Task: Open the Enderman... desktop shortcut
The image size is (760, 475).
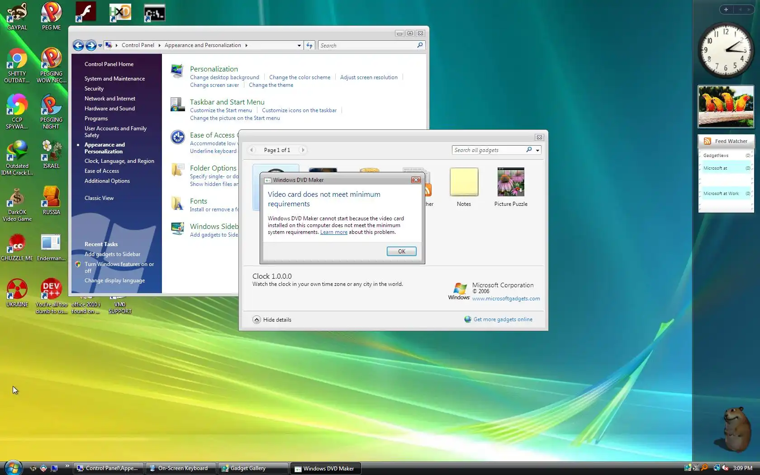Action: pos(51,247)
